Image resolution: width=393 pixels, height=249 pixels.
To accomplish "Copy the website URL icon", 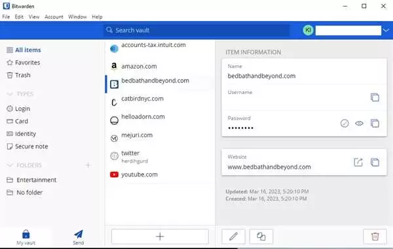I will 375,162.
